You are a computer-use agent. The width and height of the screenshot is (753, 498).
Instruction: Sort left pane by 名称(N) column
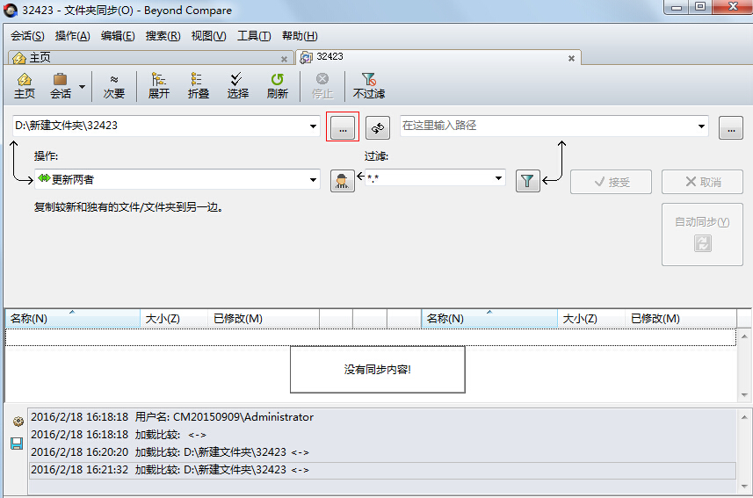point(73,319)
